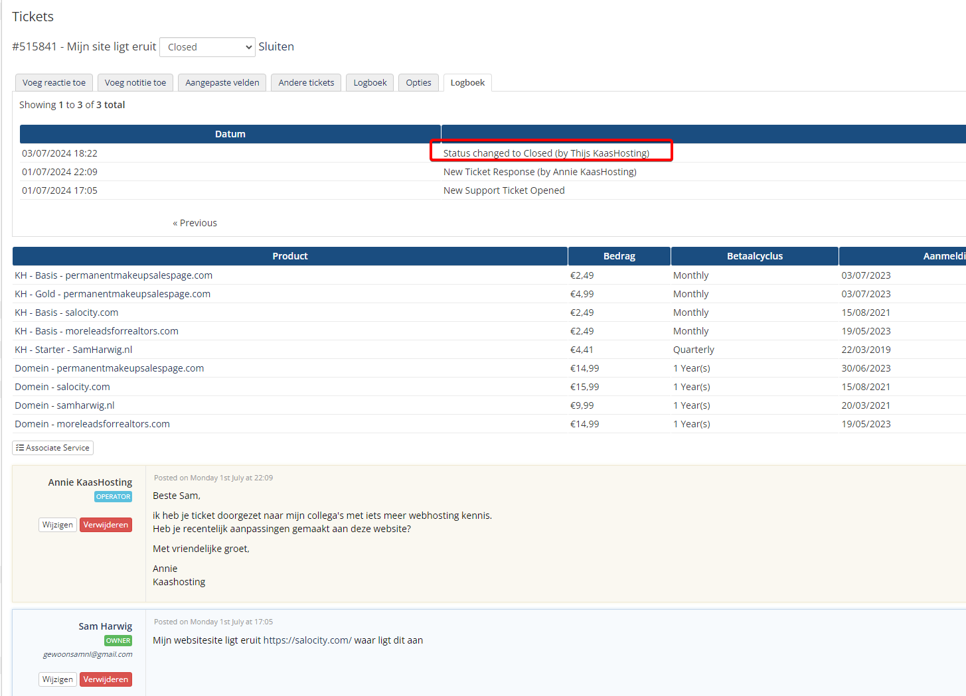Click the Associate Service button
966x696 pixels.
(53, 448)
